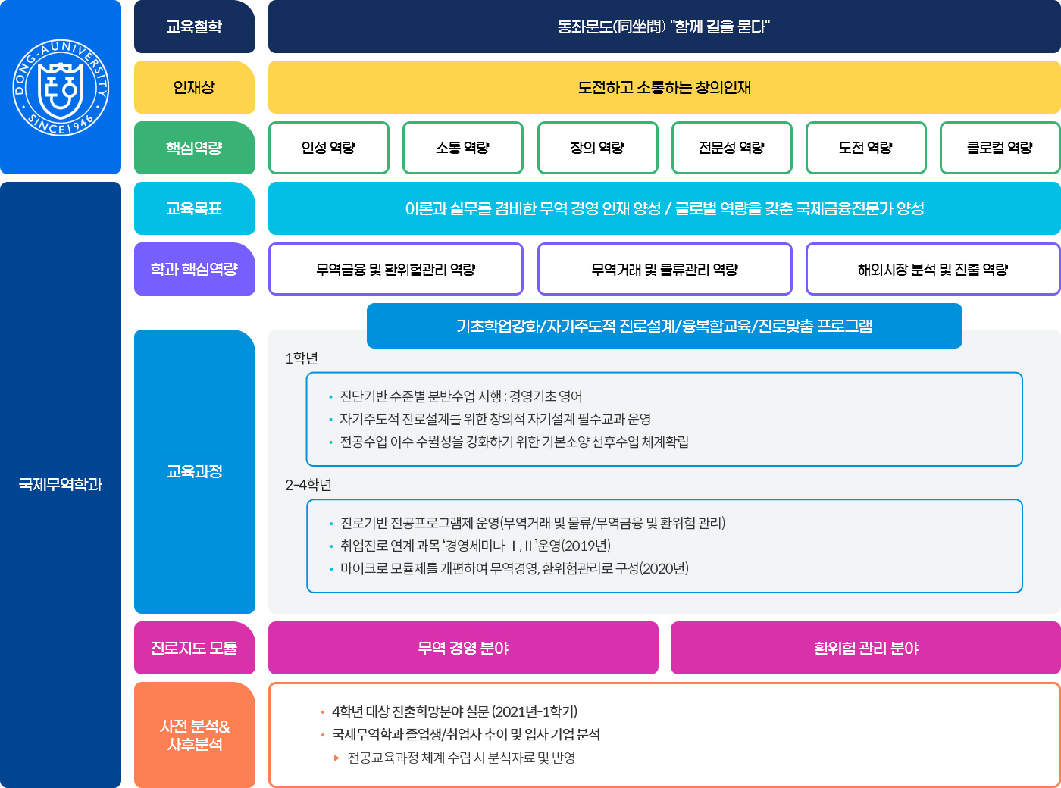Click the 무역거래 및 물류관리 역량 box
The image size is (1061, 788).
click(x=665, y=269)
